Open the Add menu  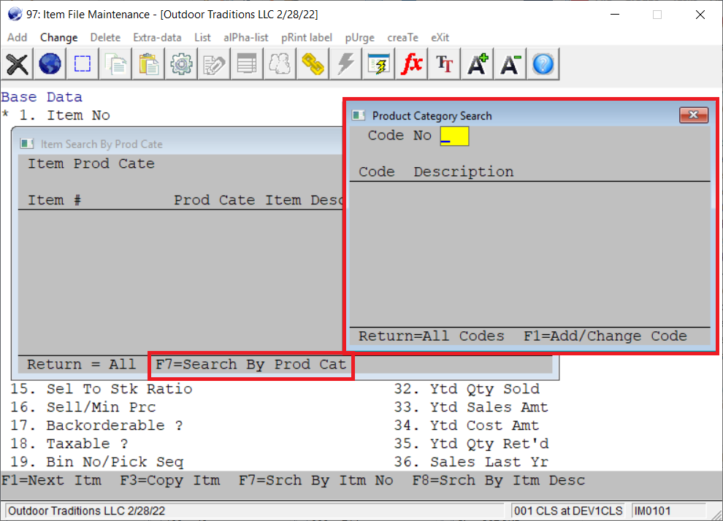click(x=17, y=37)
